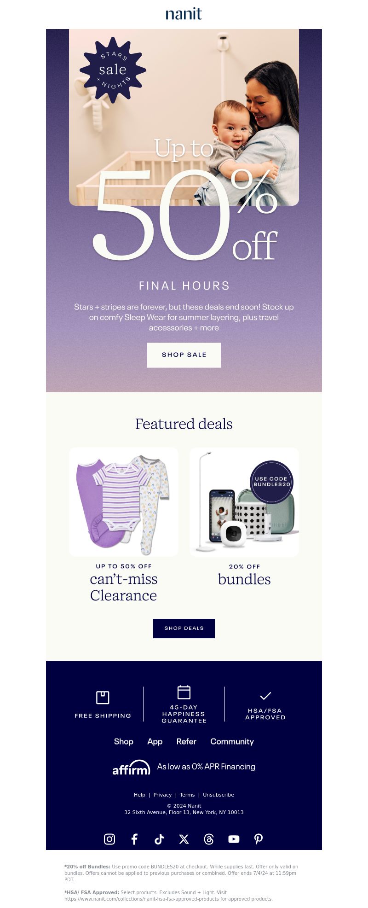This screenshot has height=908, width=368.
Task: Click the nanit logo at top
Action: (x=184, y=14)
